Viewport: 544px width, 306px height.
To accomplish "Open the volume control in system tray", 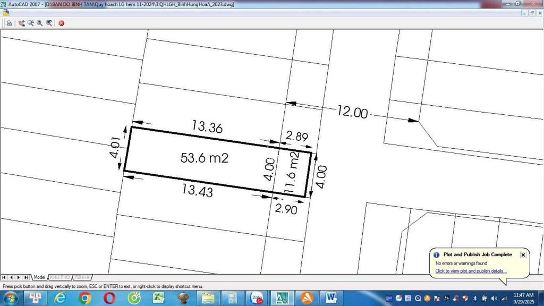I will (494, 298).
